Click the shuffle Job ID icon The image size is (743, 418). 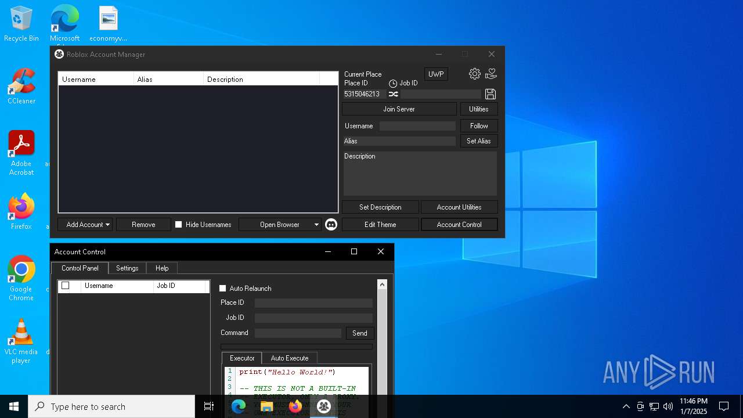coord(393,94)
